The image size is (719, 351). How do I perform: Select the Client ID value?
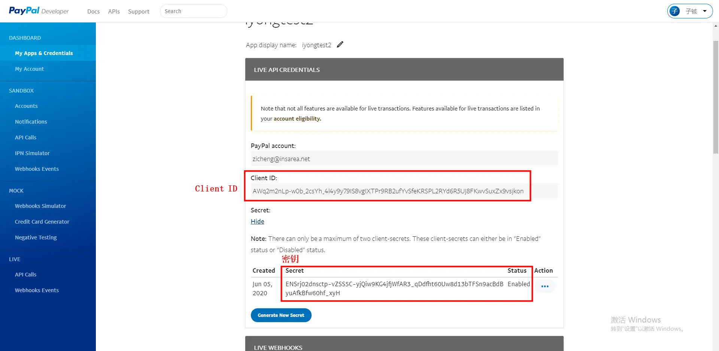pos(388,191)
